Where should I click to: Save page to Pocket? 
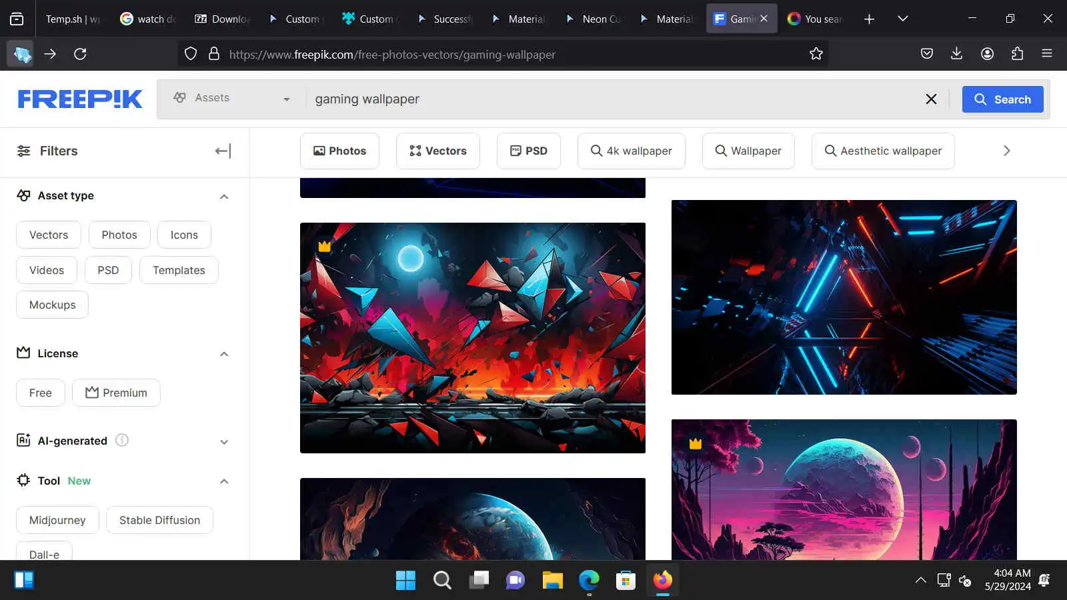[926, 54]
